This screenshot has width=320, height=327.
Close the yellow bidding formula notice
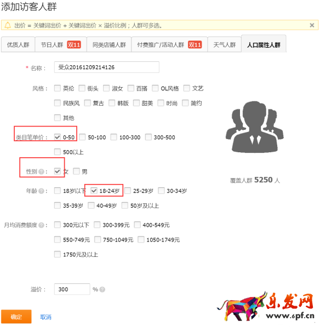pyautogui.click(x=312, y=25)
